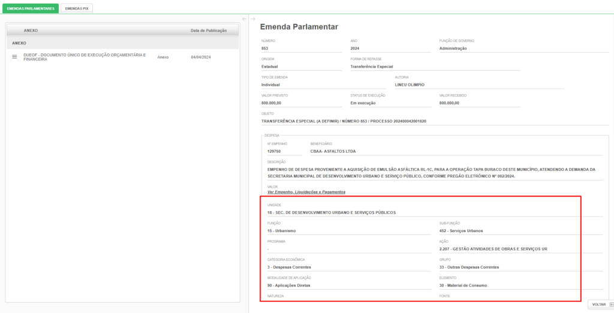Click the exit icon on the Voltar button
This screenshot has height=313, width=614.
611,305
